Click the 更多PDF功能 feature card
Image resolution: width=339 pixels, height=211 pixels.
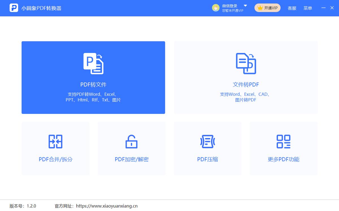pos(284,148)
